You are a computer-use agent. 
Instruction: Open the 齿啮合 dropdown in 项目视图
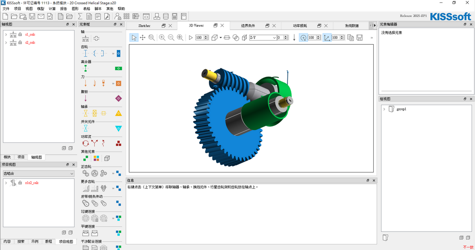[38, 173]
